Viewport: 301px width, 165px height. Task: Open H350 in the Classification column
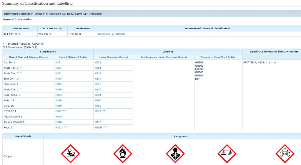(59, 106)
